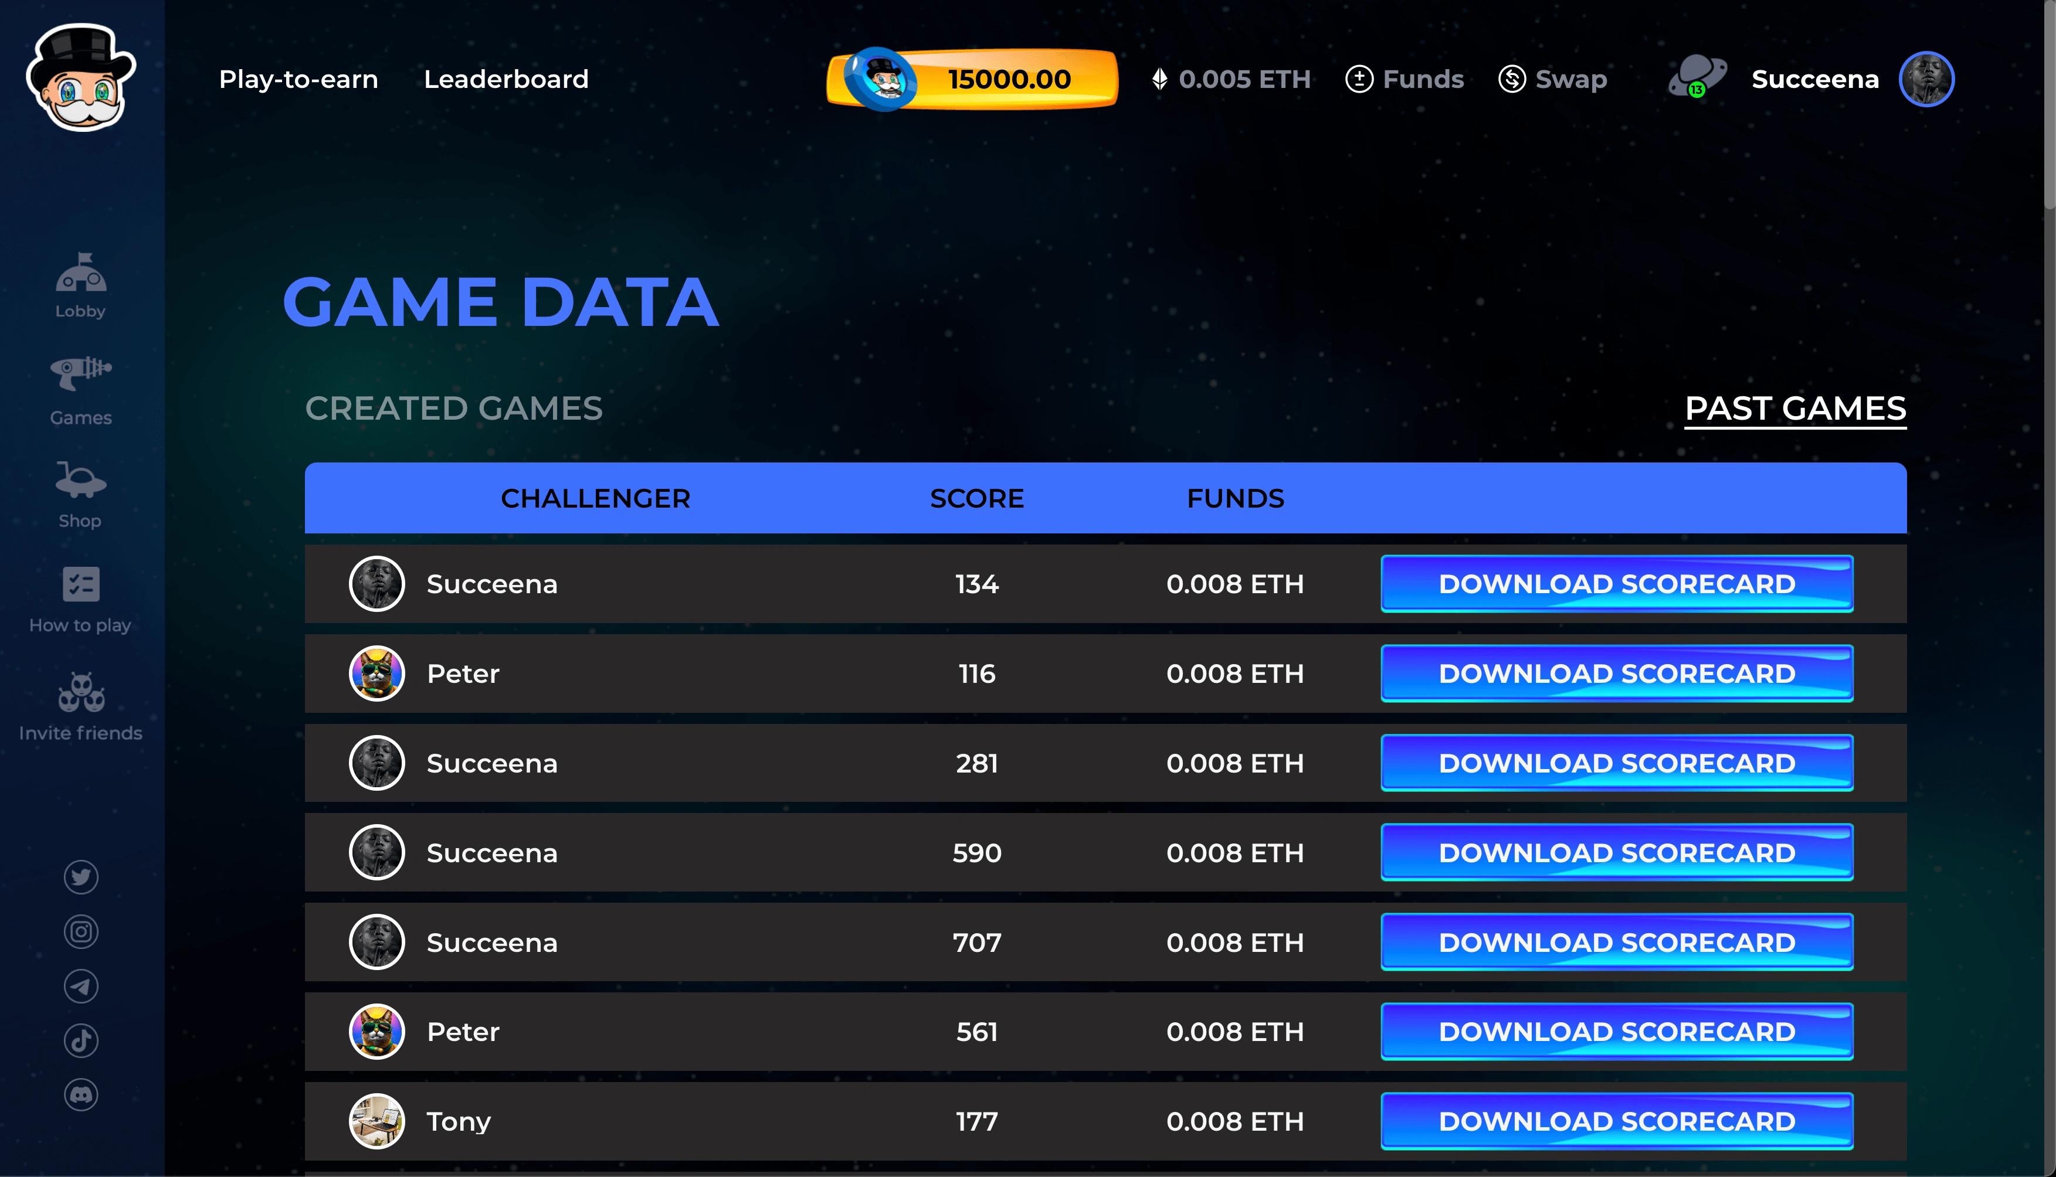Click the Swap dollar circle icon
The height and width of the screenshot is (1177, 2056).
pos(1512,79)
